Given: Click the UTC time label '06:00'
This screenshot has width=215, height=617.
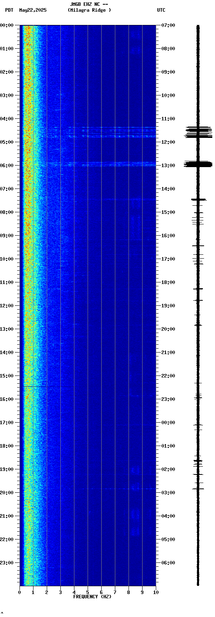Looking at the screenshot, I should pyautogui.click(x=168, y=563).
